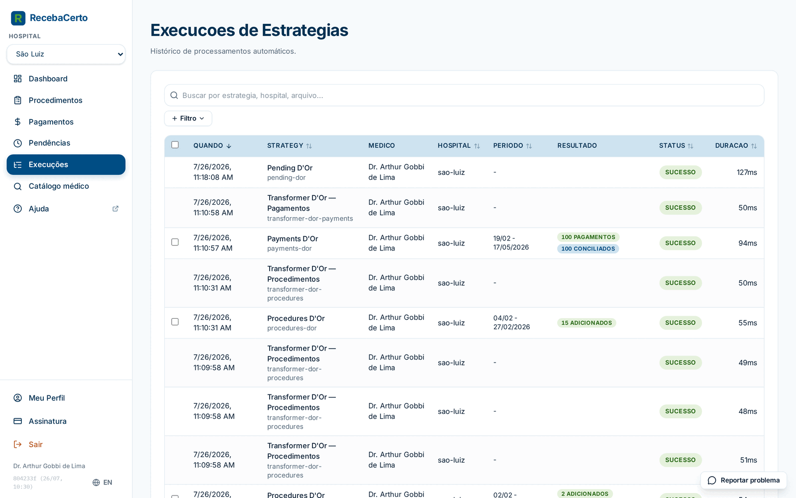Sort by HOSPITAL column arrows
Image resolution: width=796 pixels, height=498 pixels.
[477, 146]
